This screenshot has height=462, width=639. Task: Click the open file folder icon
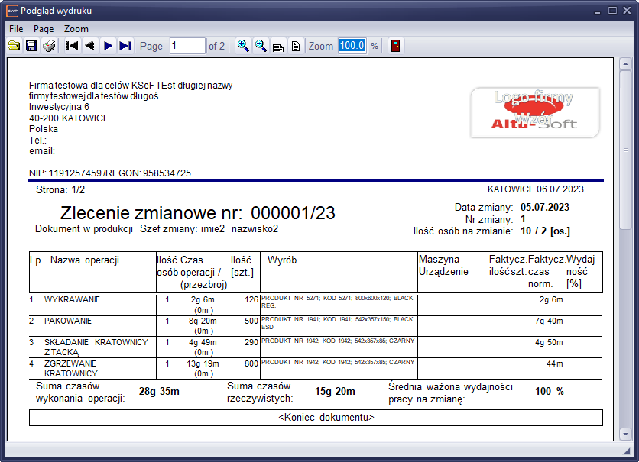click(x=14, y=46)
